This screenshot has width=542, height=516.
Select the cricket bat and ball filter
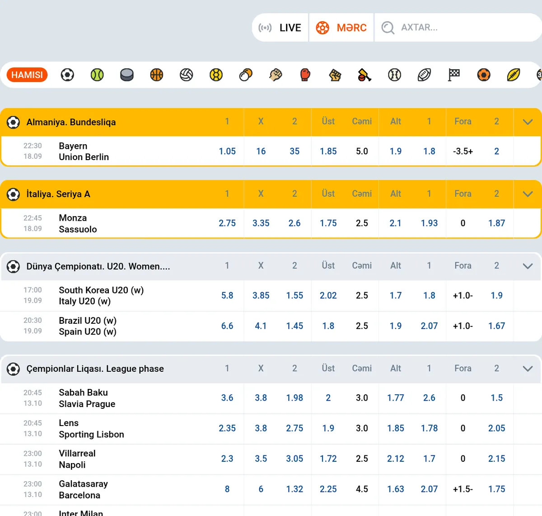click(364, 75)
